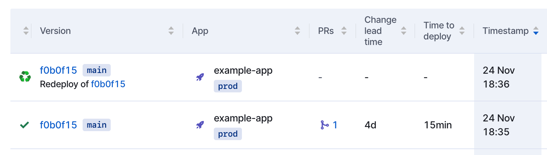Click the main branch tag in the 18:35 row
The image size is (547, 155).
(x=96, y=125)
